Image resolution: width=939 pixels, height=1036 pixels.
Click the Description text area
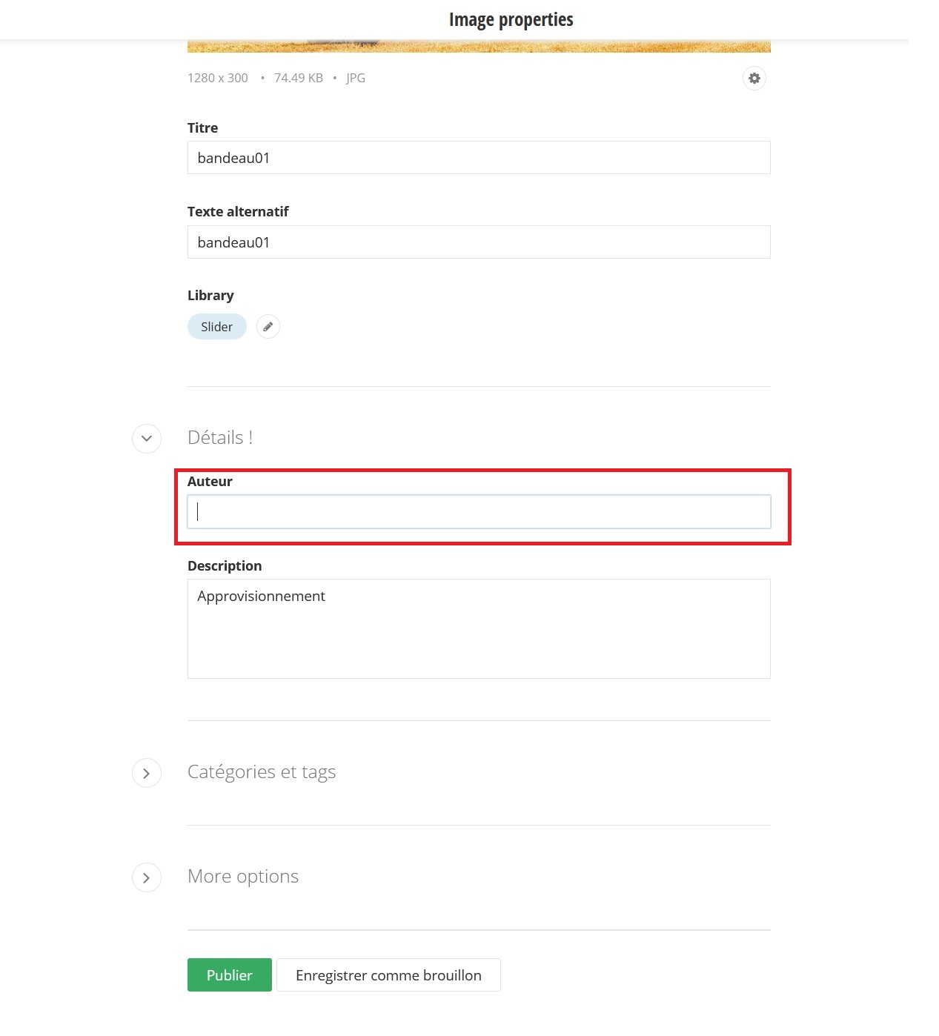click(478, 628)
